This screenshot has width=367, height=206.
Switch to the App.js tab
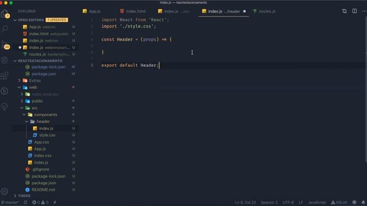92,11
